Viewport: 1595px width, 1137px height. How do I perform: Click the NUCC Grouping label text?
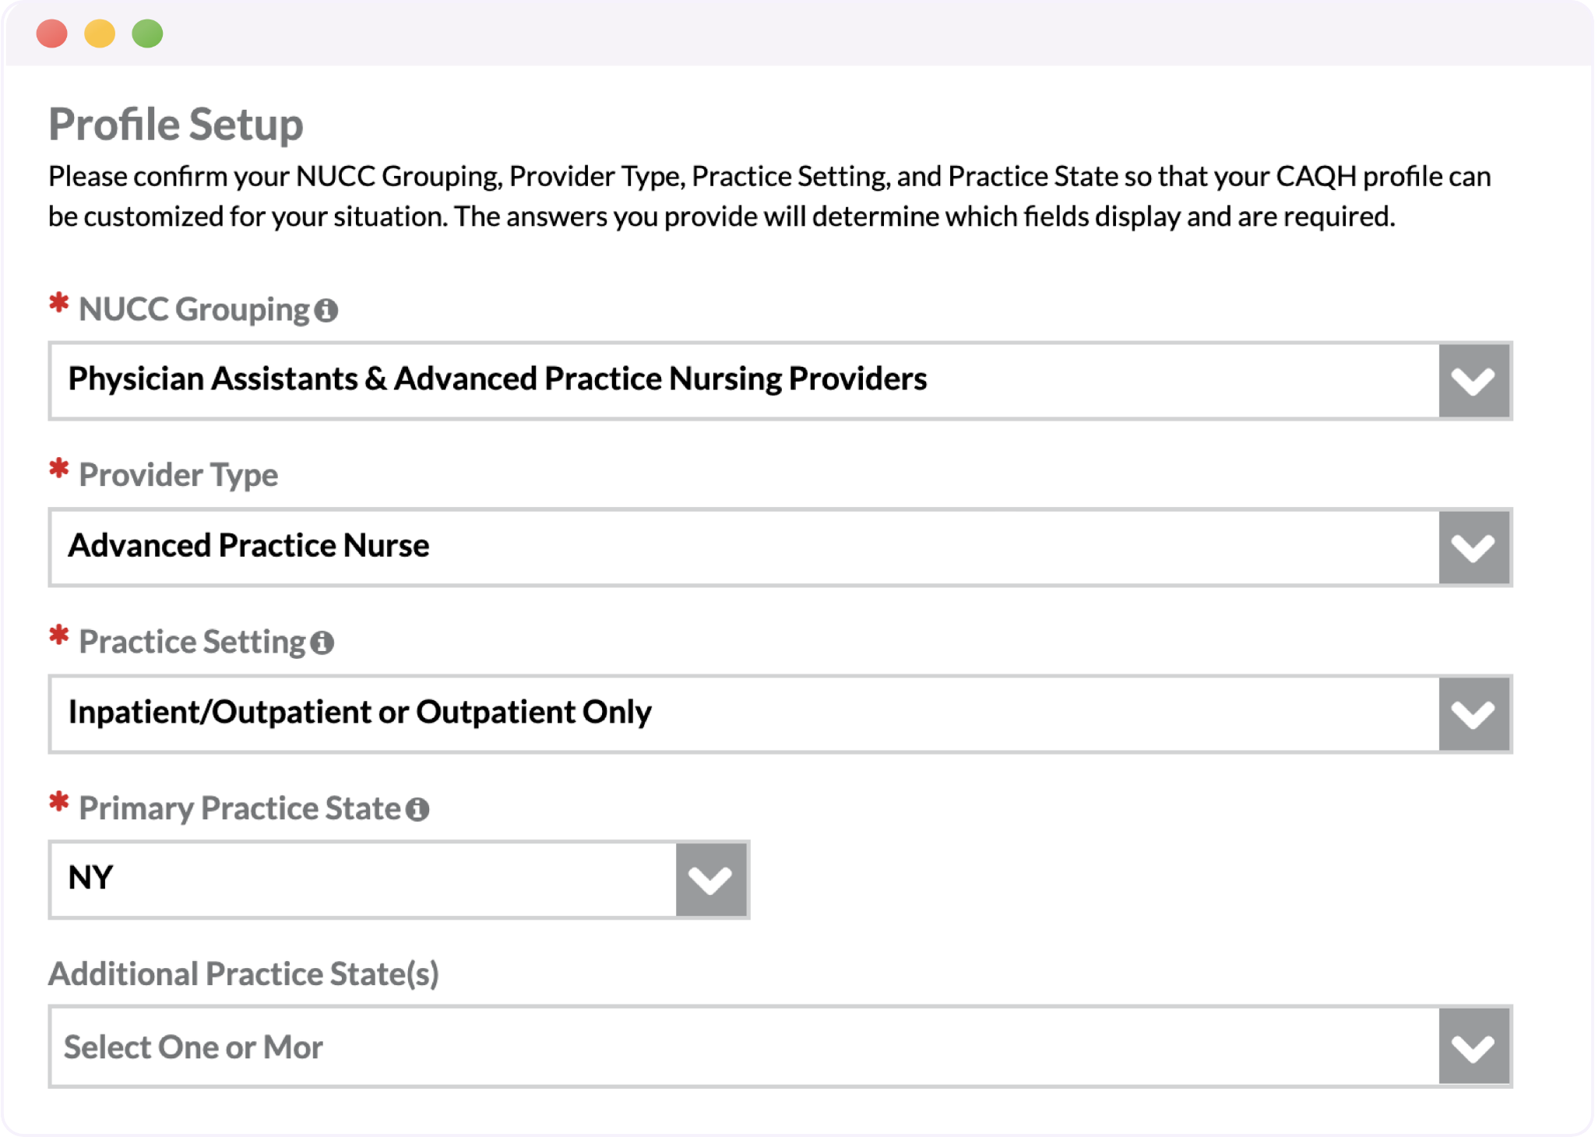click(194, 309)
